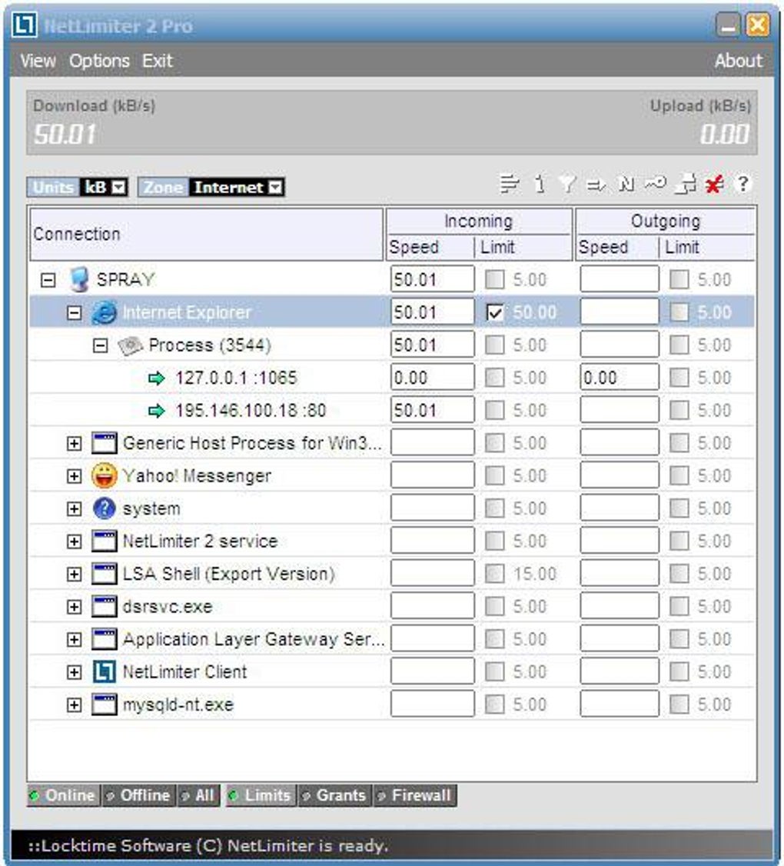This screenshot has height=866, width=784.
Task: Click the Process (3544) gear icon
Action: [x=130, y=346]
